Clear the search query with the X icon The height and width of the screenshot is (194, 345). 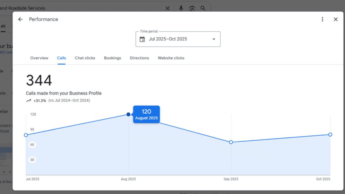coord(167,8)
